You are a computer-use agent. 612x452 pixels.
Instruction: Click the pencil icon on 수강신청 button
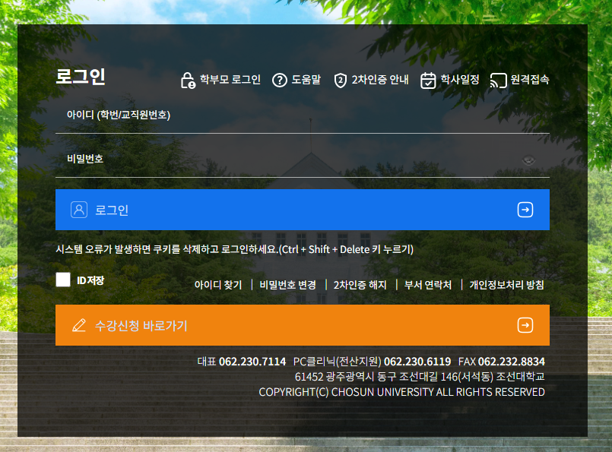pyautogui.click(x=79, y=325)
